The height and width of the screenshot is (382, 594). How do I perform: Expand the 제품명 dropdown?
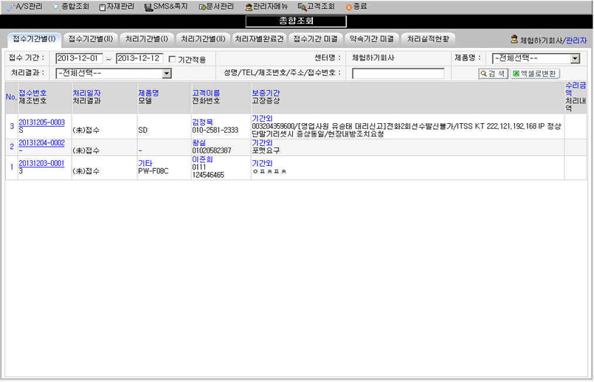tap(575, 58)
